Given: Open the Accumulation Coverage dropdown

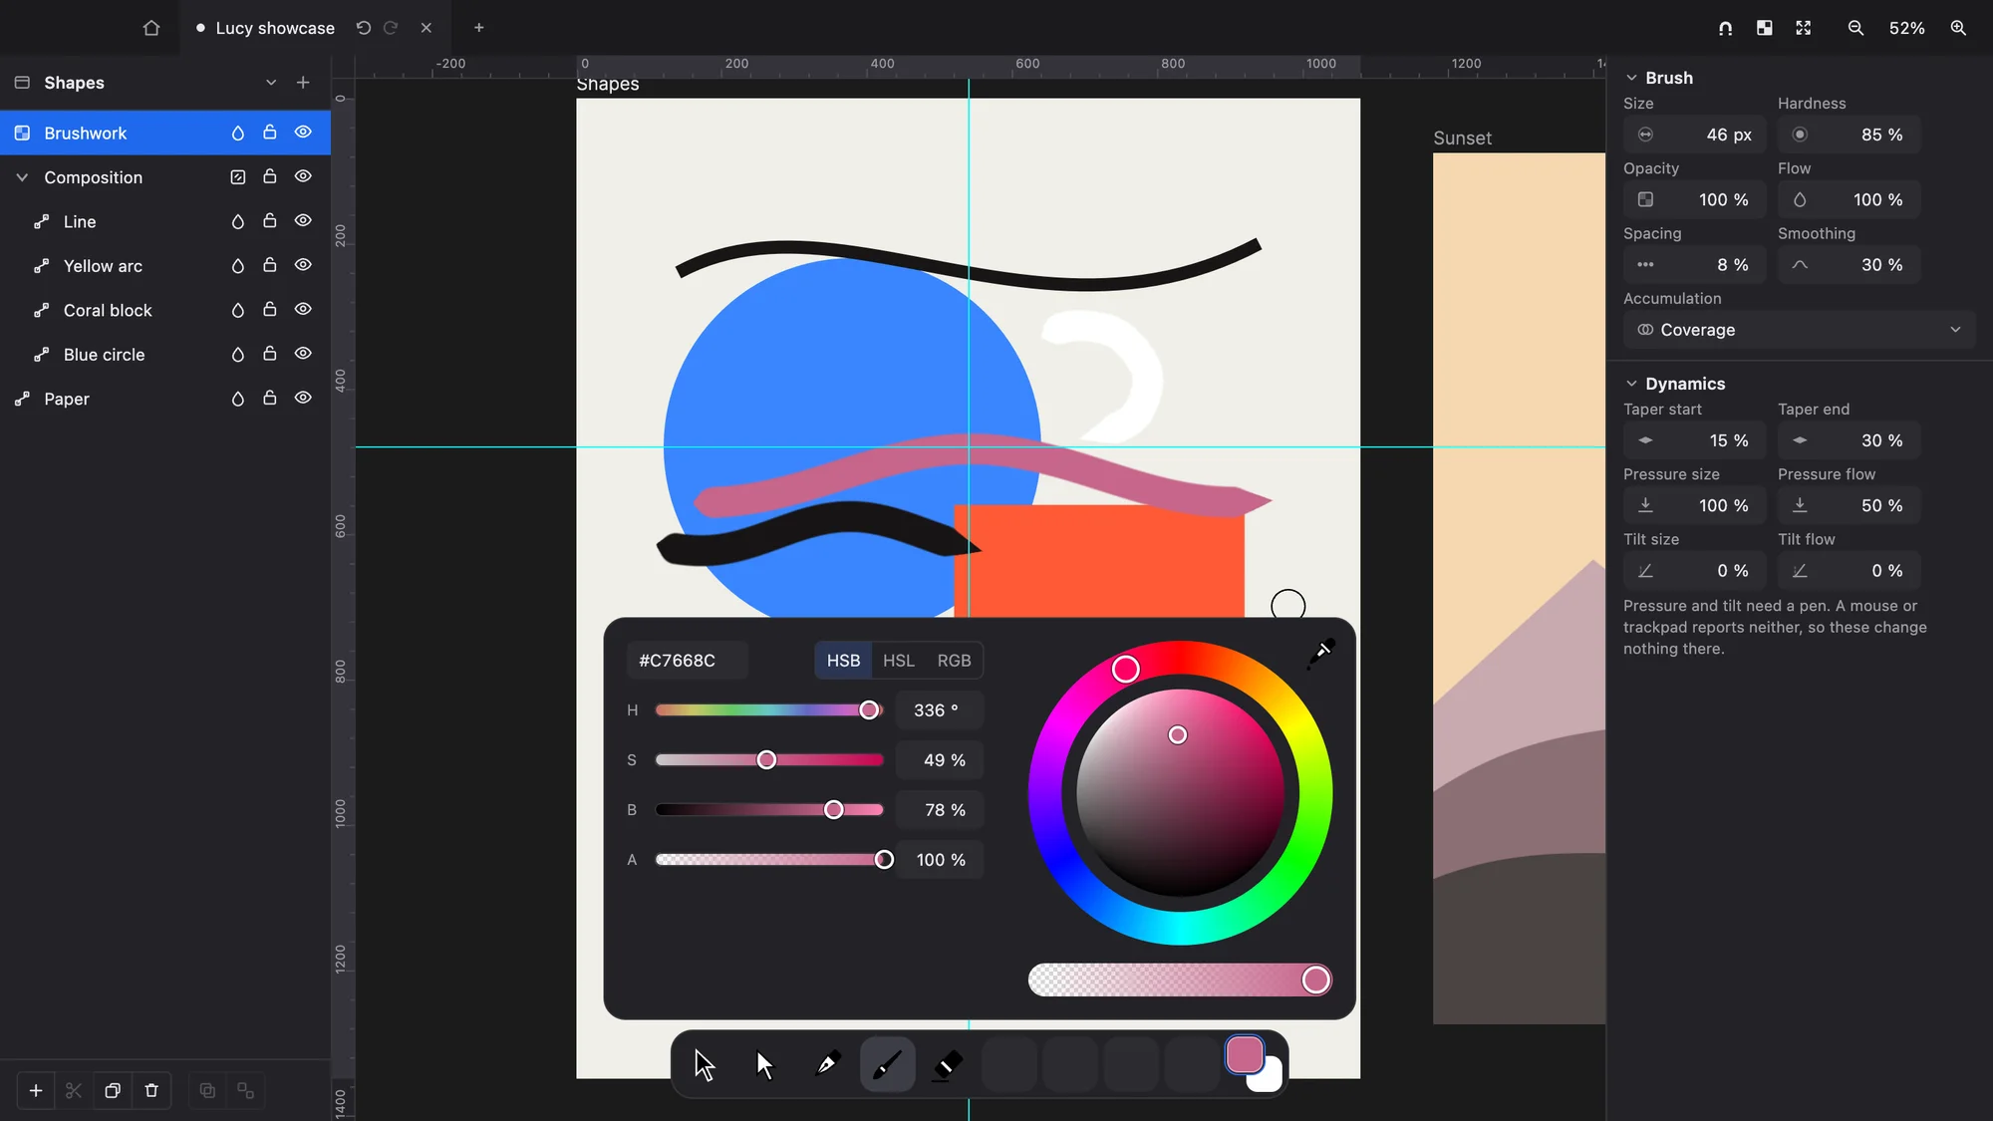Looking at the screenshot, I should click(x=1799, y=330).
